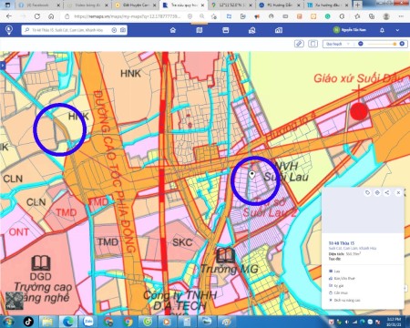Click the locate target icon on parcel card
Viewport: 410px width, 328px height.
click(x=377, y=192)
